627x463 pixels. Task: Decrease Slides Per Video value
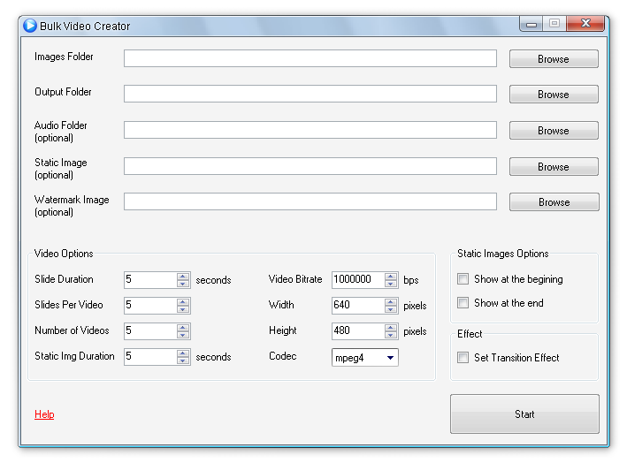point(183,308)
